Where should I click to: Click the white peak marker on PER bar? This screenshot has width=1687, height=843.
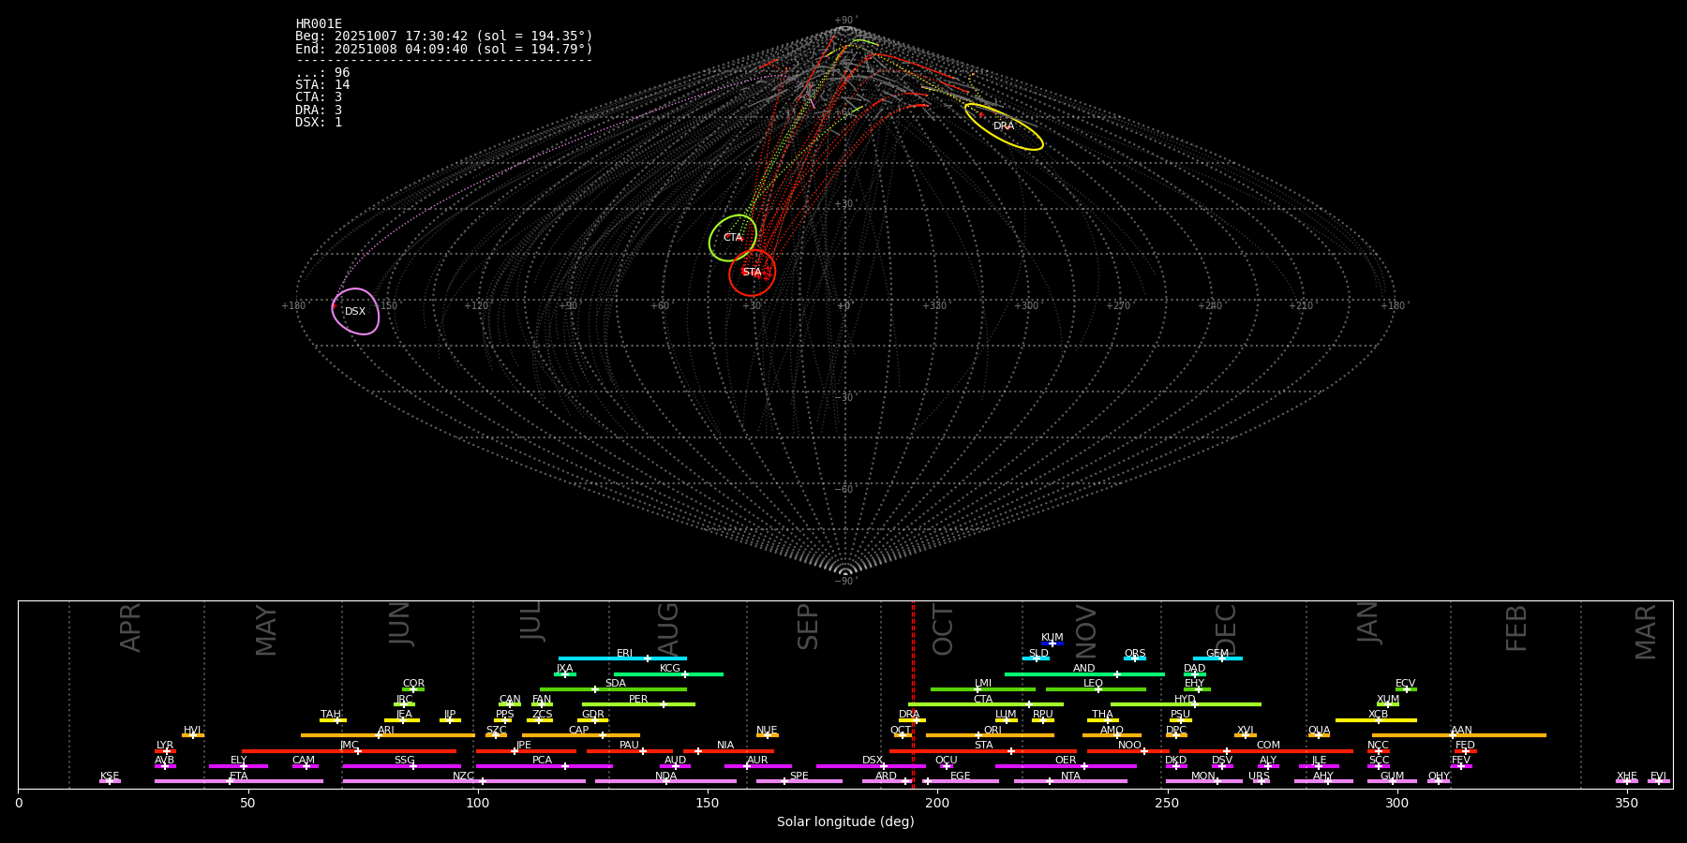click(664, 704)
